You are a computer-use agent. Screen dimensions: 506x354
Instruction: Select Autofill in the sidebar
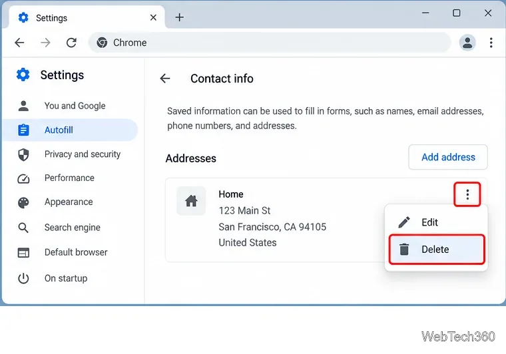[x=70, y=130]
